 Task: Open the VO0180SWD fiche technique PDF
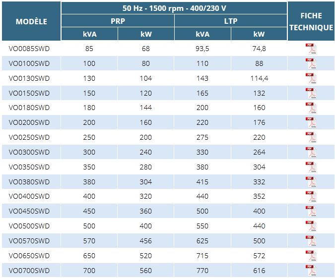pos(311,108)
